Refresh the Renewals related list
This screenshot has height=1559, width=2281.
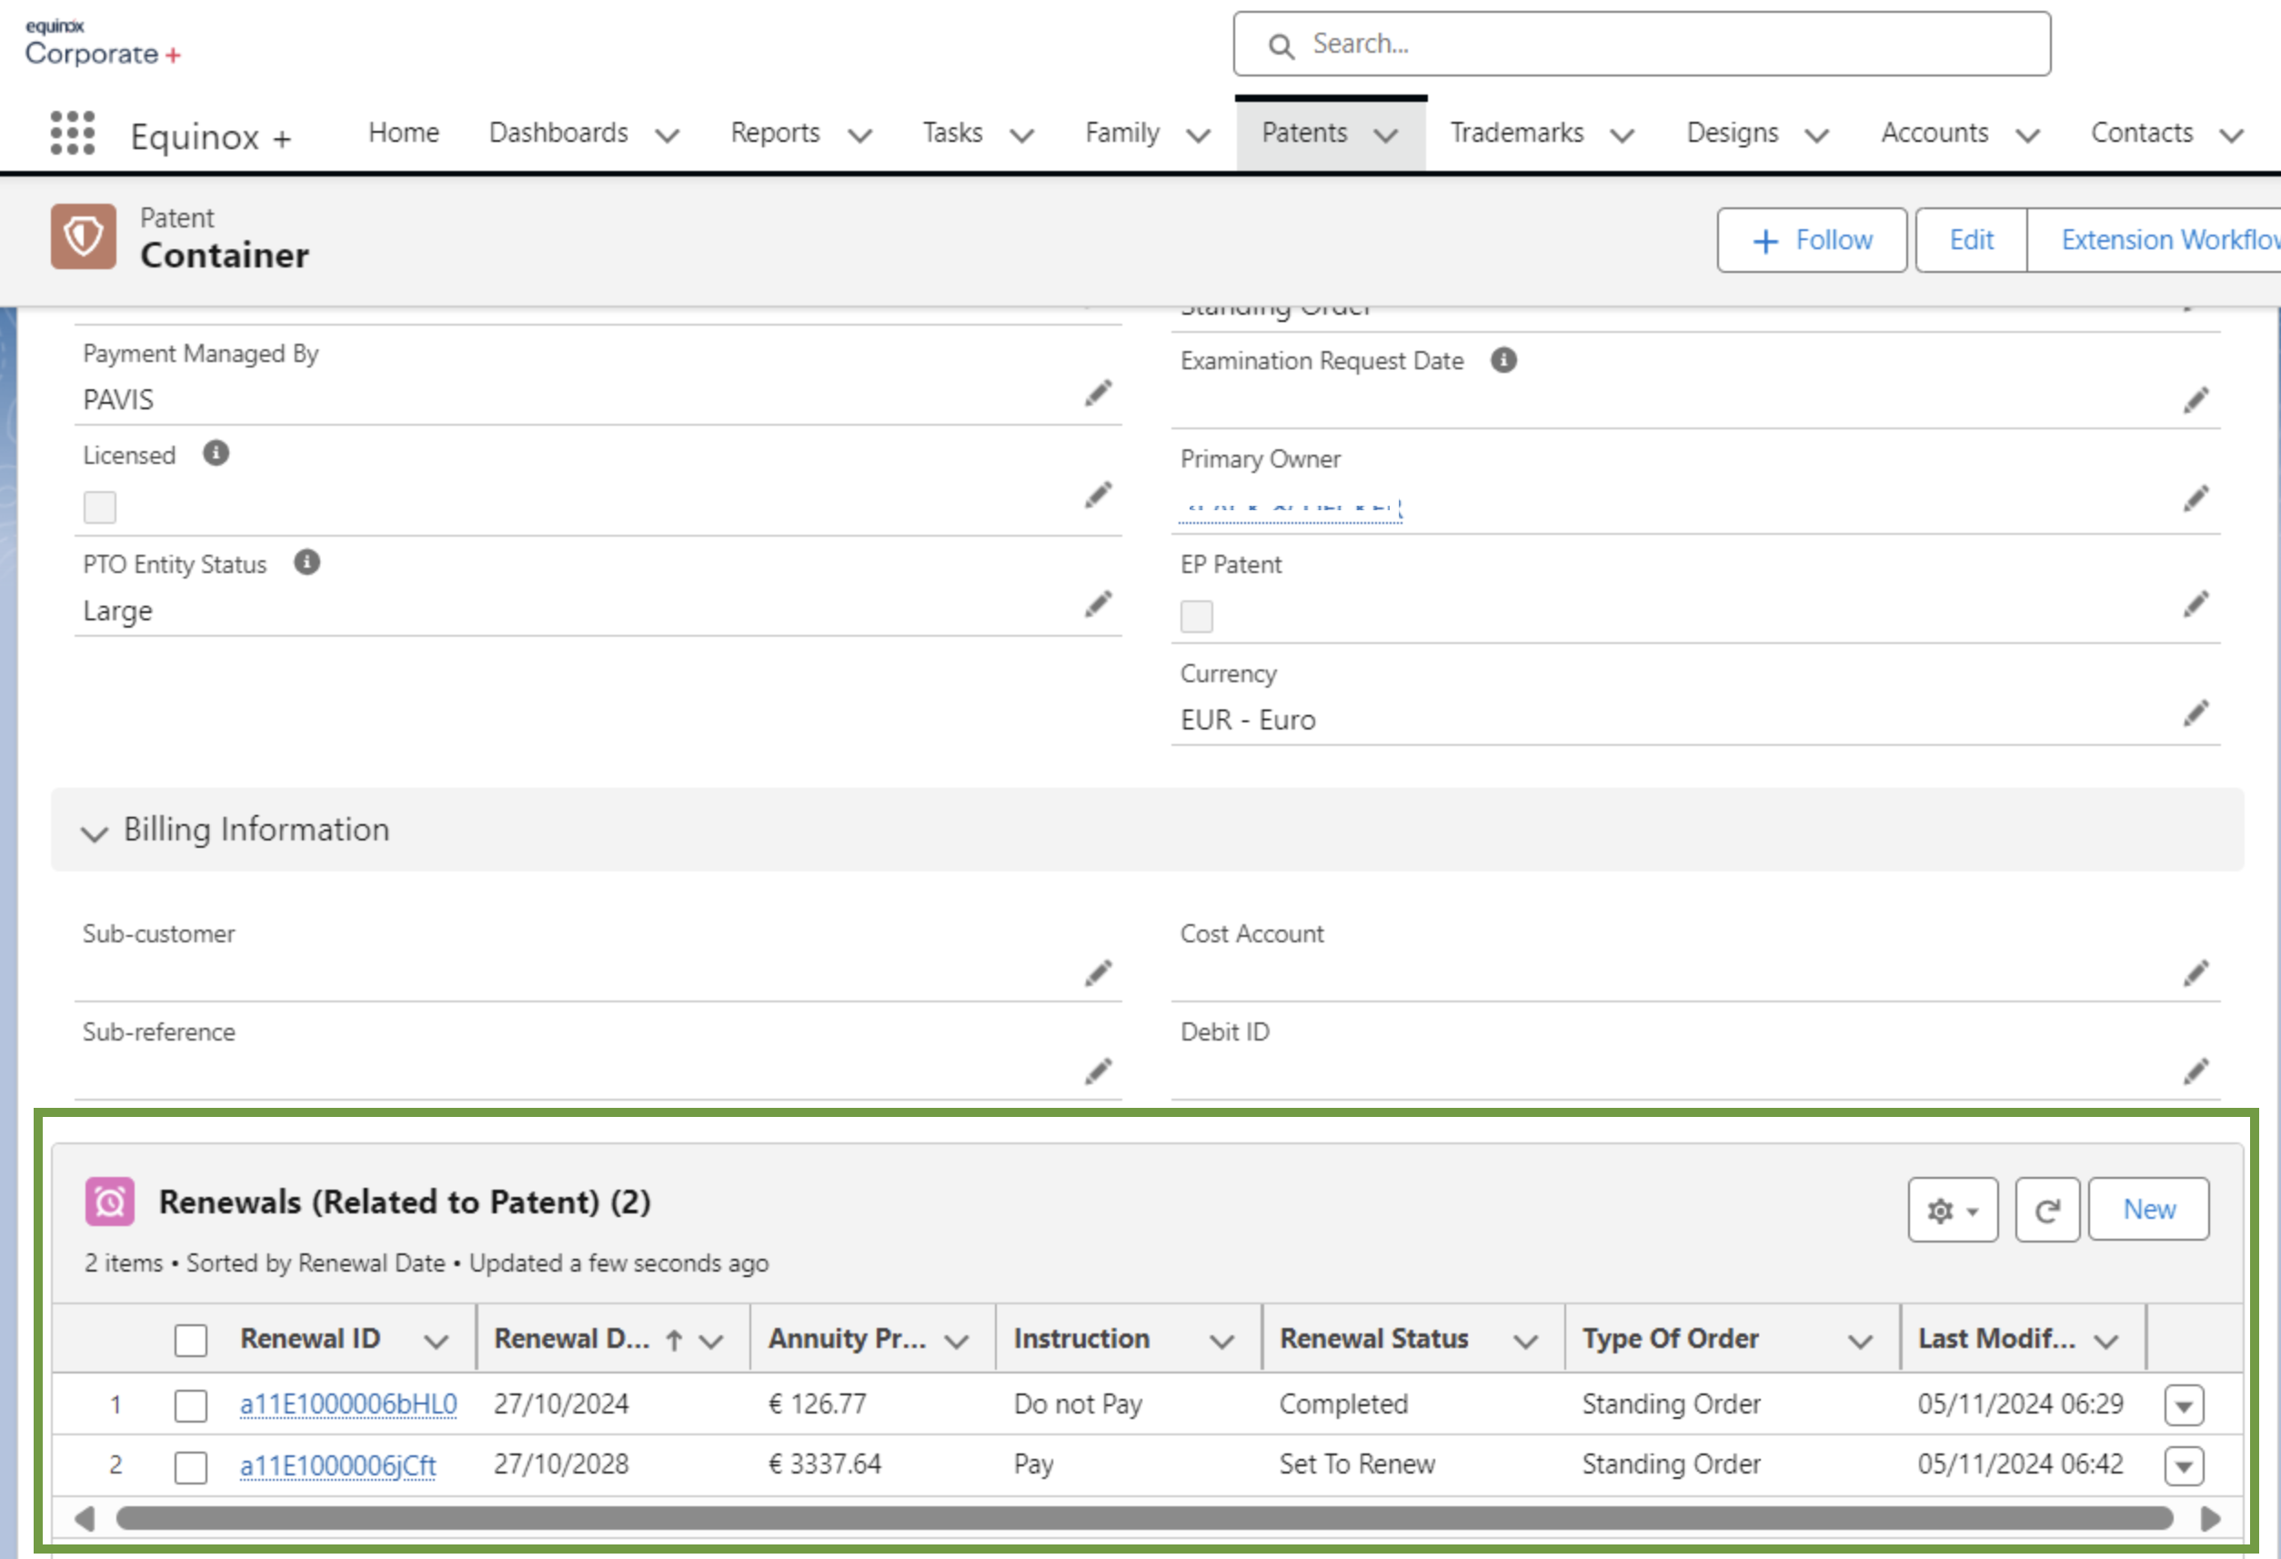pos(2046,1210)
